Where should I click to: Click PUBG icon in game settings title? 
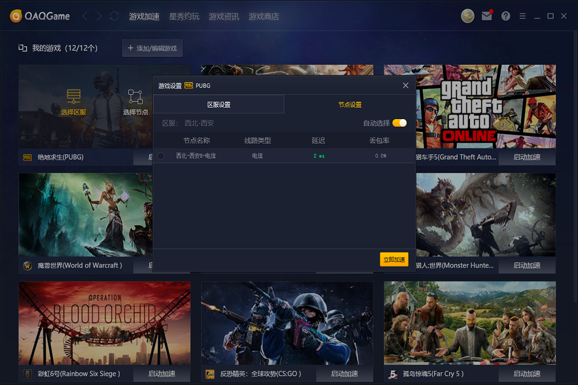pyautogui.click(x=188, y=86)
